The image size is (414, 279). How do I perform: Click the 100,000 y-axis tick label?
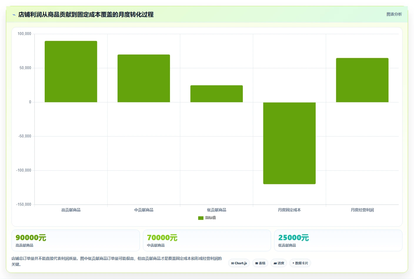tap(24, 34)
